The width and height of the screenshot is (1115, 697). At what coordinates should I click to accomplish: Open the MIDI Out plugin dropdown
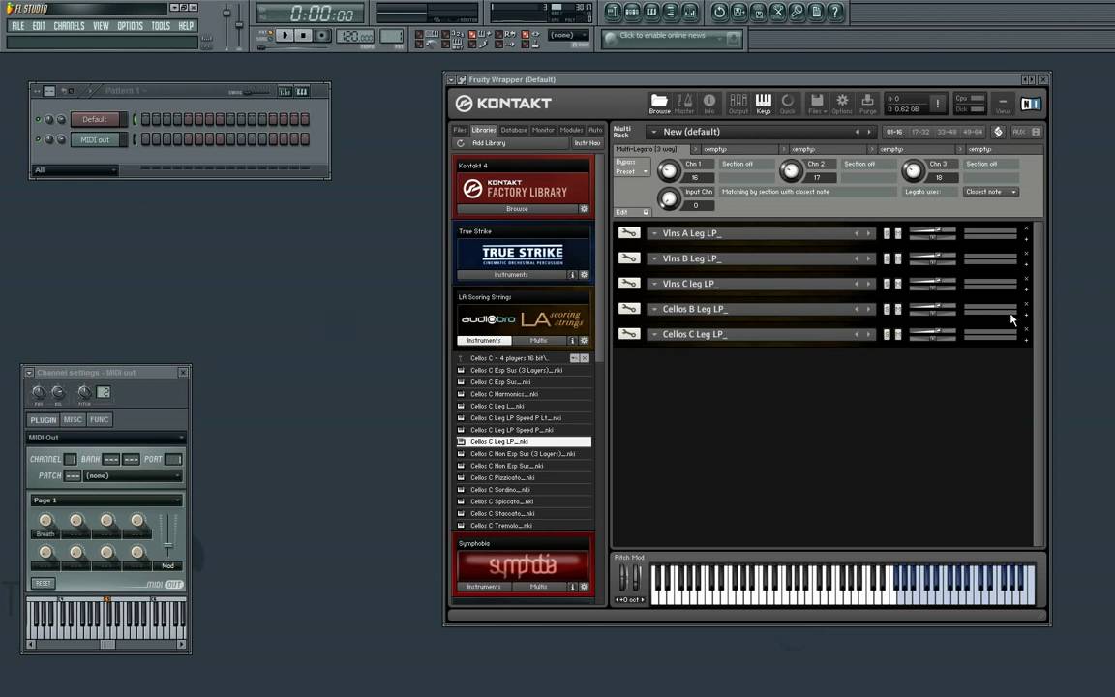pos(105,438)
